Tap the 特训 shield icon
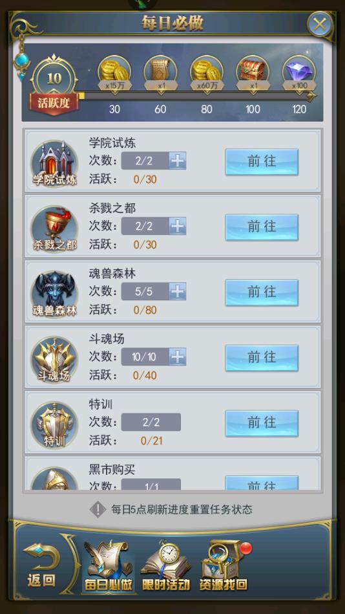Image resolution: width=345 pixels, height=614 pixels. click(54, 425)
